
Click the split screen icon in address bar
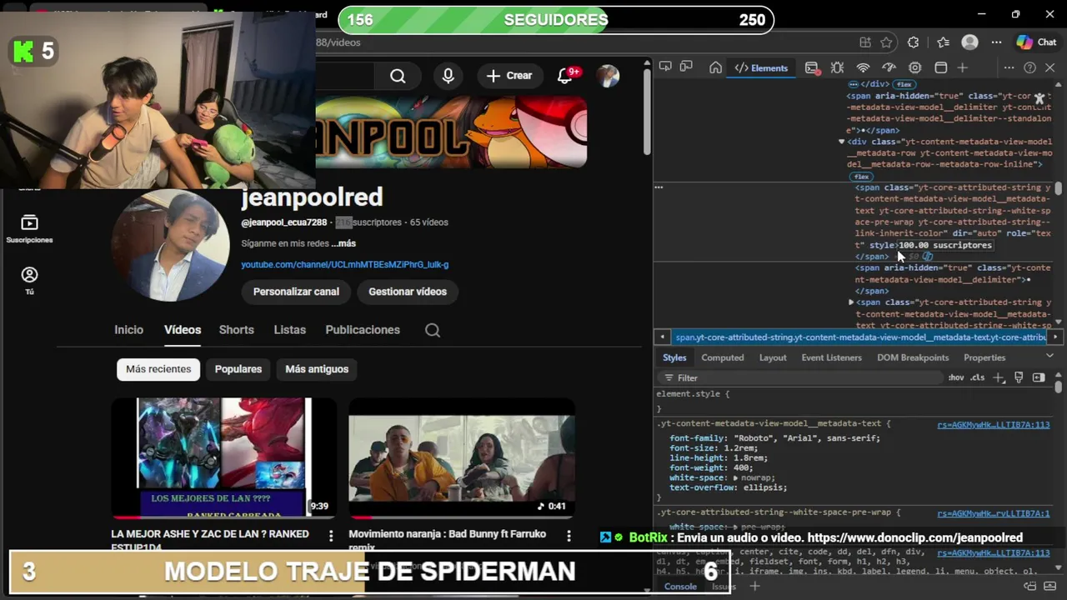(x=865, y=42)
